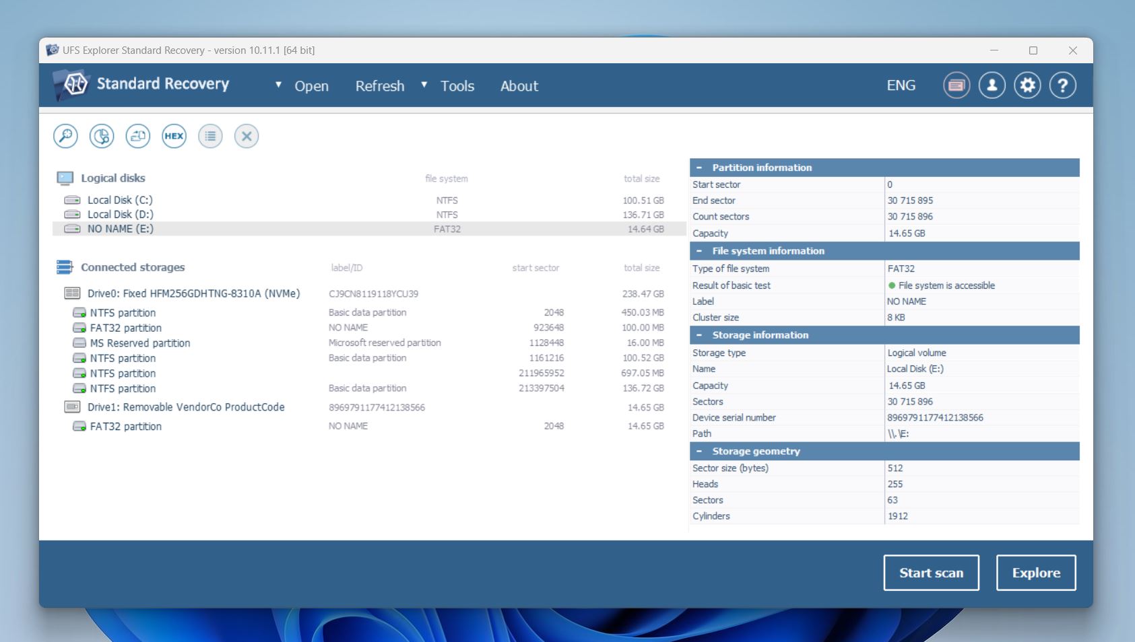Click the Heads value 255
The image size is (1135, 642).
[895, 484]
